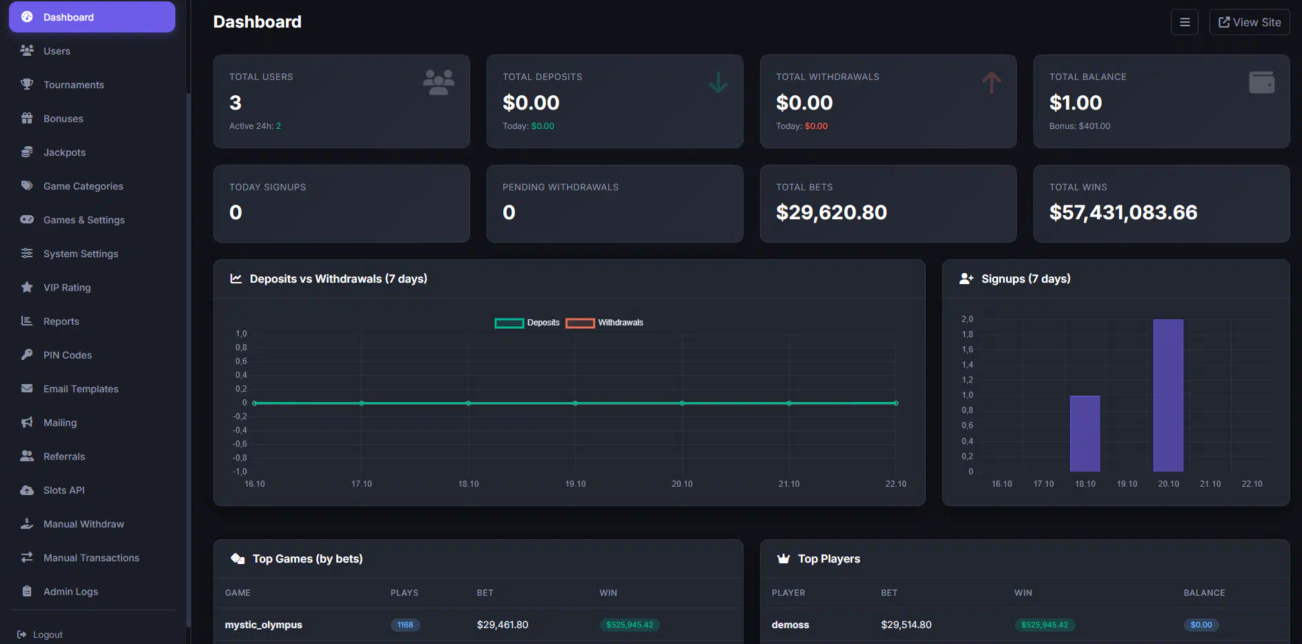Click the Reports chart icon
The image size is (1302, 644).
27,321
